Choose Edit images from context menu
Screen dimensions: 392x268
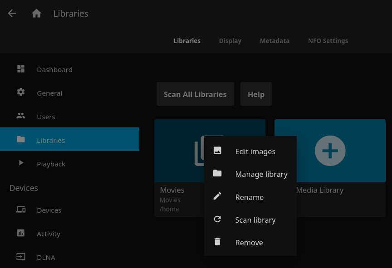(250, 151)
